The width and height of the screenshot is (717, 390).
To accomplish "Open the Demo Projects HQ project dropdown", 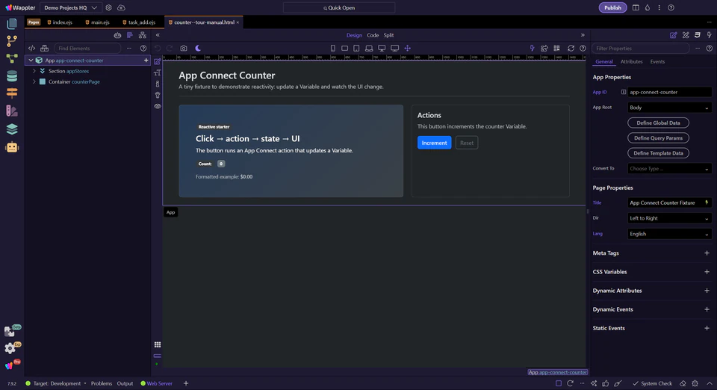I will pyautogui.click(x=70, y=7).
